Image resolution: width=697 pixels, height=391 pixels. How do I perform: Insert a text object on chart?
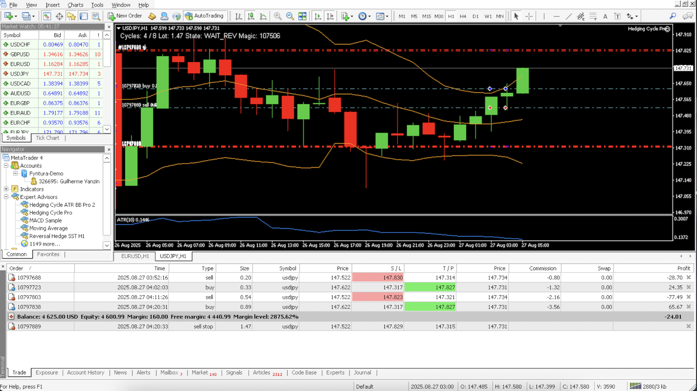point(605,16)
